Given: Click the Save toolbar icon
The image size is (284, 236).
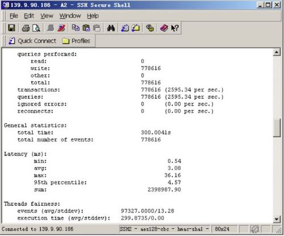Looking at the screenshot, I should pyautogui.click(x=11, y=28).
